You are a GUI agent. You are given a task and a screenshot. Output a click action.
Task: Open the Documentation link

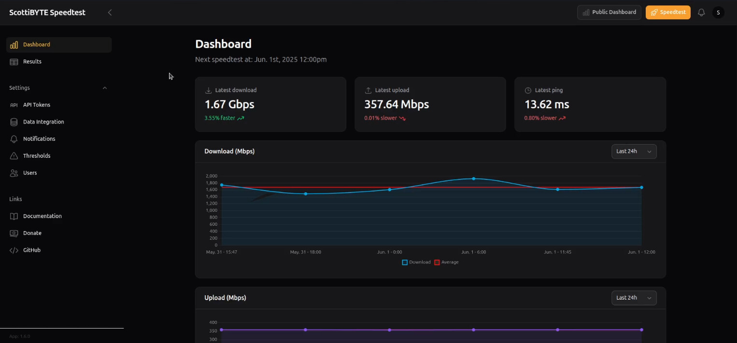point(59,216)
